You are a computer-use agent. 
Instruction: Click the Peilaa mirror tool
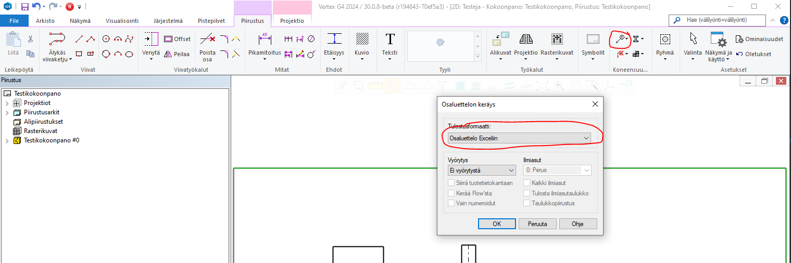pos(177,54)
